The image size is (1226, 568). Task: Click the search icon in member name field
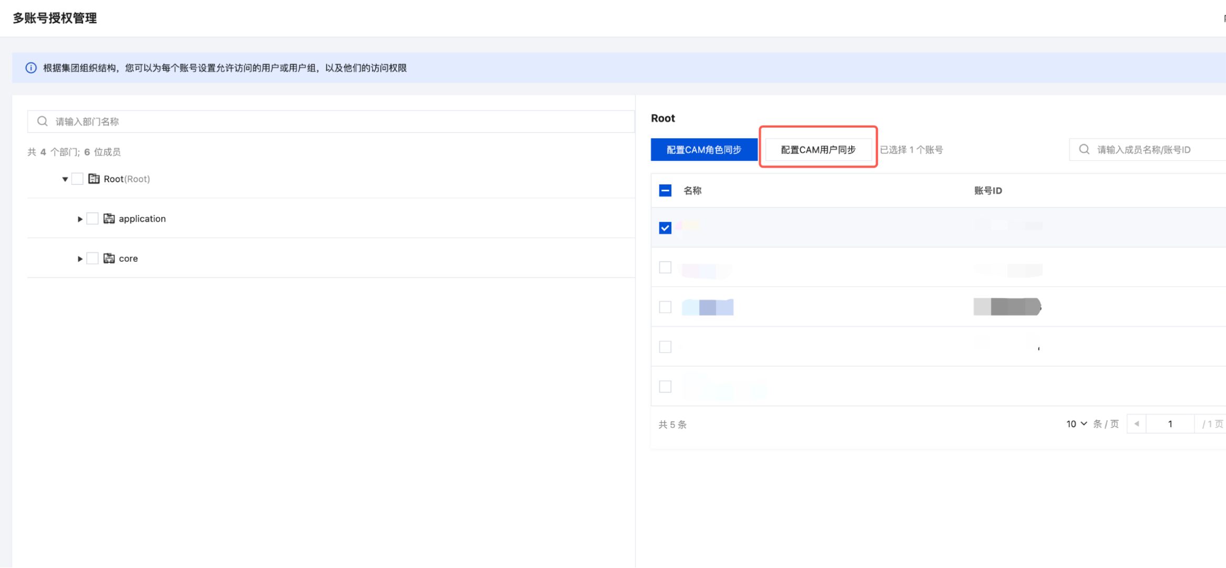coord(1084,150)
